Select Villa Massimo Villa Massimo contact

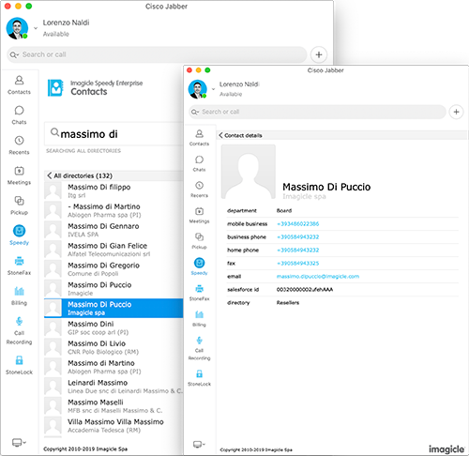coord(113,426)
